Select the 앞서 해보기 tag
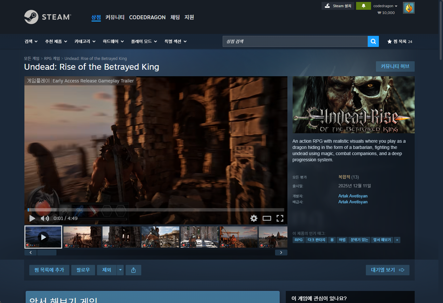Image resolution: width=443 pixels, height=303 pixels. point(382,240)
